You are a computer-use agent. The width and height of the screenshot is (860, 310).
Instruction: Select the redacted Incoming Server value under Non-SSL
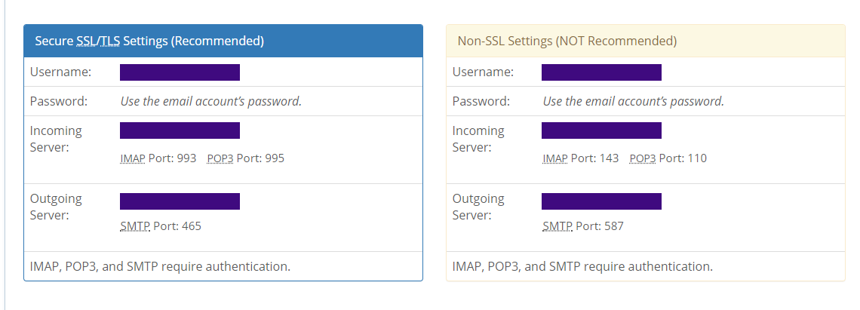pos(601,130)
